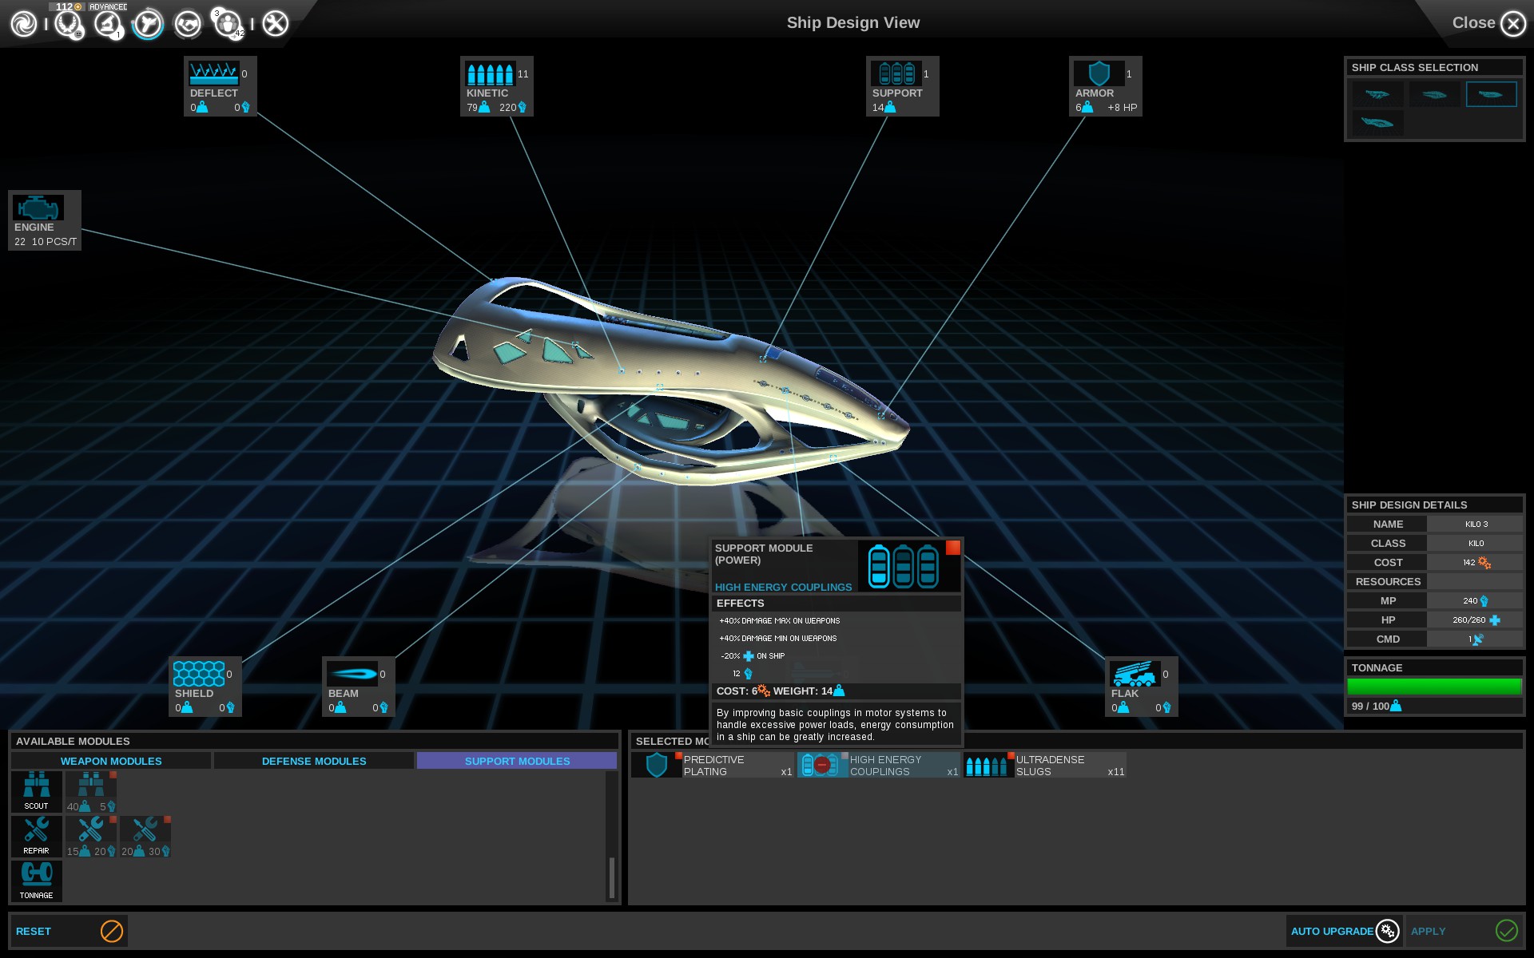
Task: Remove High Energy Couplings module
Action: click(822, 765)
